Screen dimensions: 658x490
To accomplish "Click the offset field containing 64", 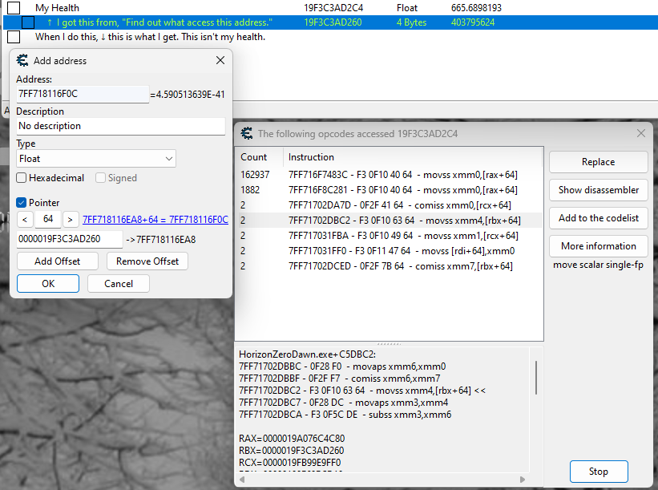I will [48, 219].
